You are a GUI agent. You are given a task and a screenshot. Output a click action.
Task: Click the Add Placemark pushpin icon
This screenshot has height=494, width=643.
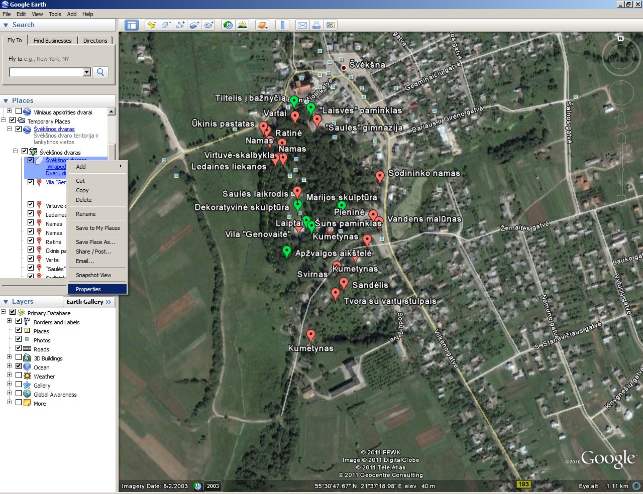click(152, 25)
